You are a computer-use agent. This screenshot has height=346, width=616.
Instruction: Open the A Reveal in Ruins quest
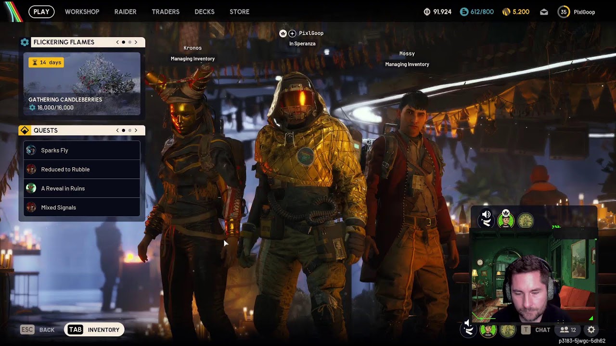pos(82,188)
